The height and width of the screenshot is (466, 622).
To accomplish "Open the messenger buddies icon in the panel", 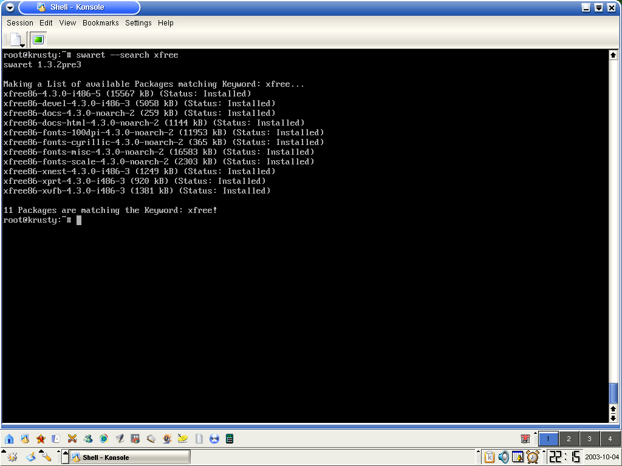I will pos(88,439).
